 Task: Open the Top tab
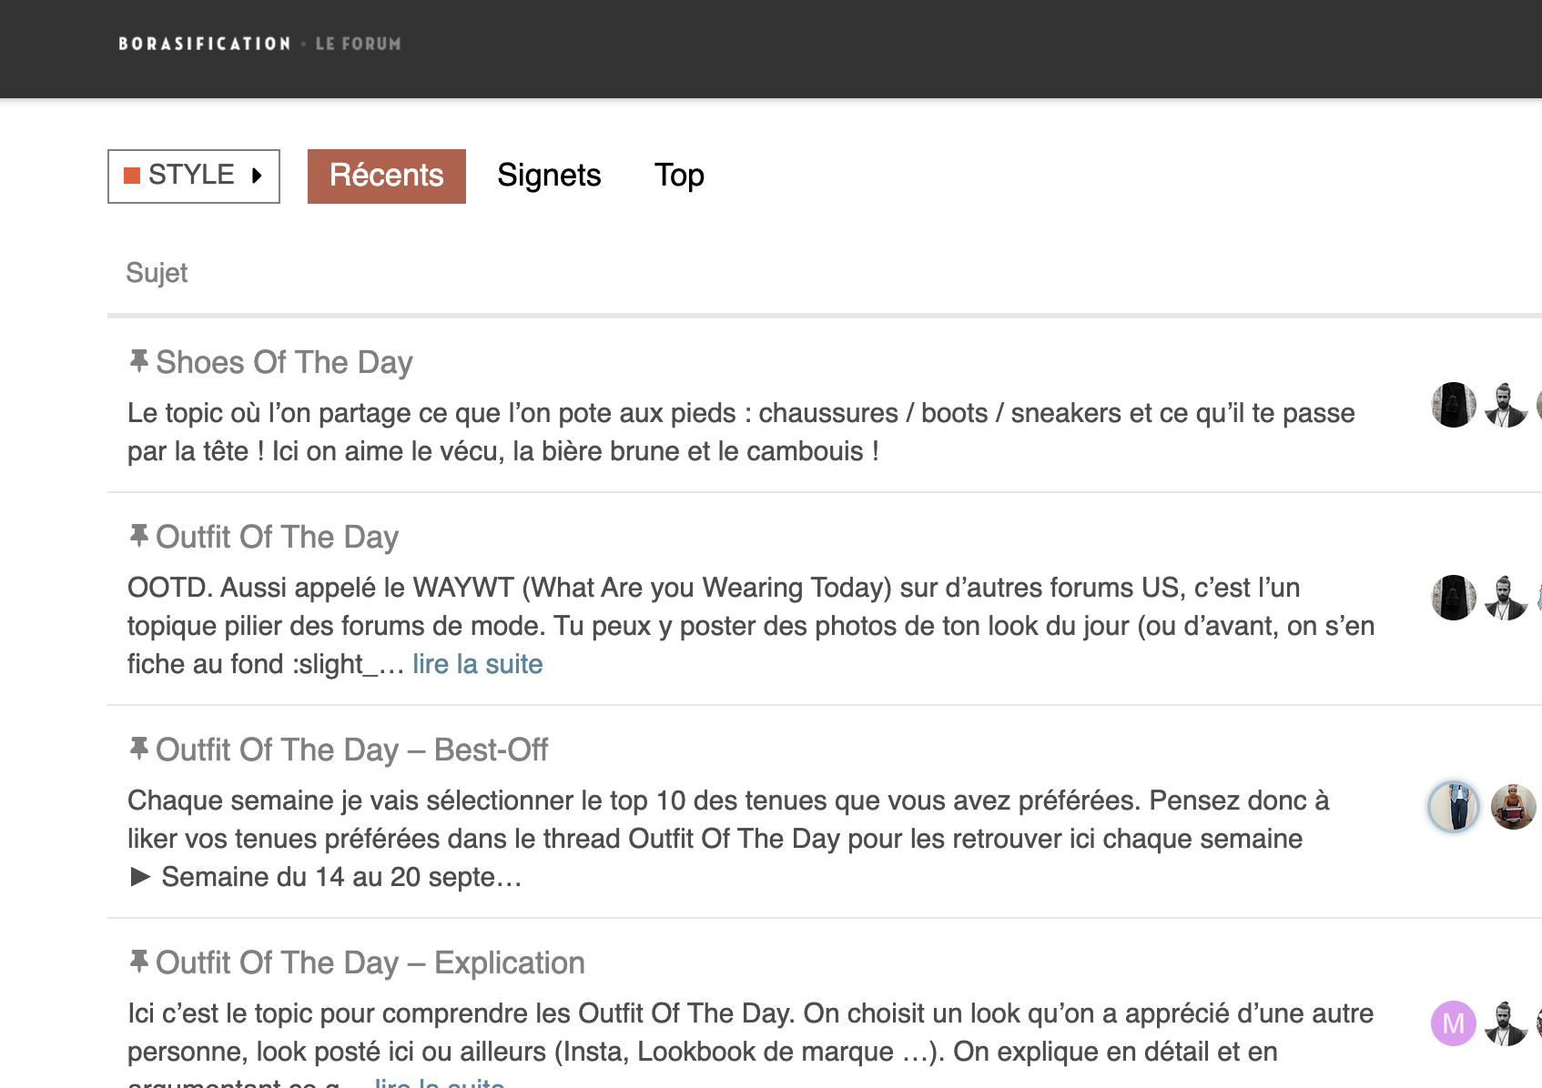pyautogui.click(x=679, y=176)
